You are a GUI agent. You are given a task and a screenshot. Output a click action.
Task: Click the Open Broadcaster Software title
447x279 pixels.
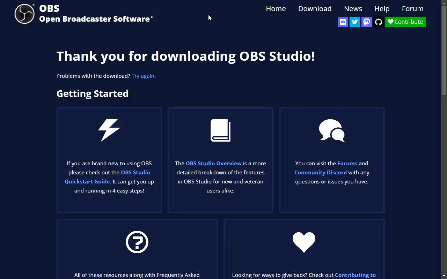click(x=95, y=19)
